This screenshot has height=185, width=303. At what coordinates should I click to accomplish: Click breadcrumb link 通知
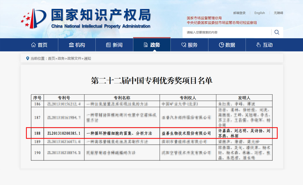87,59
